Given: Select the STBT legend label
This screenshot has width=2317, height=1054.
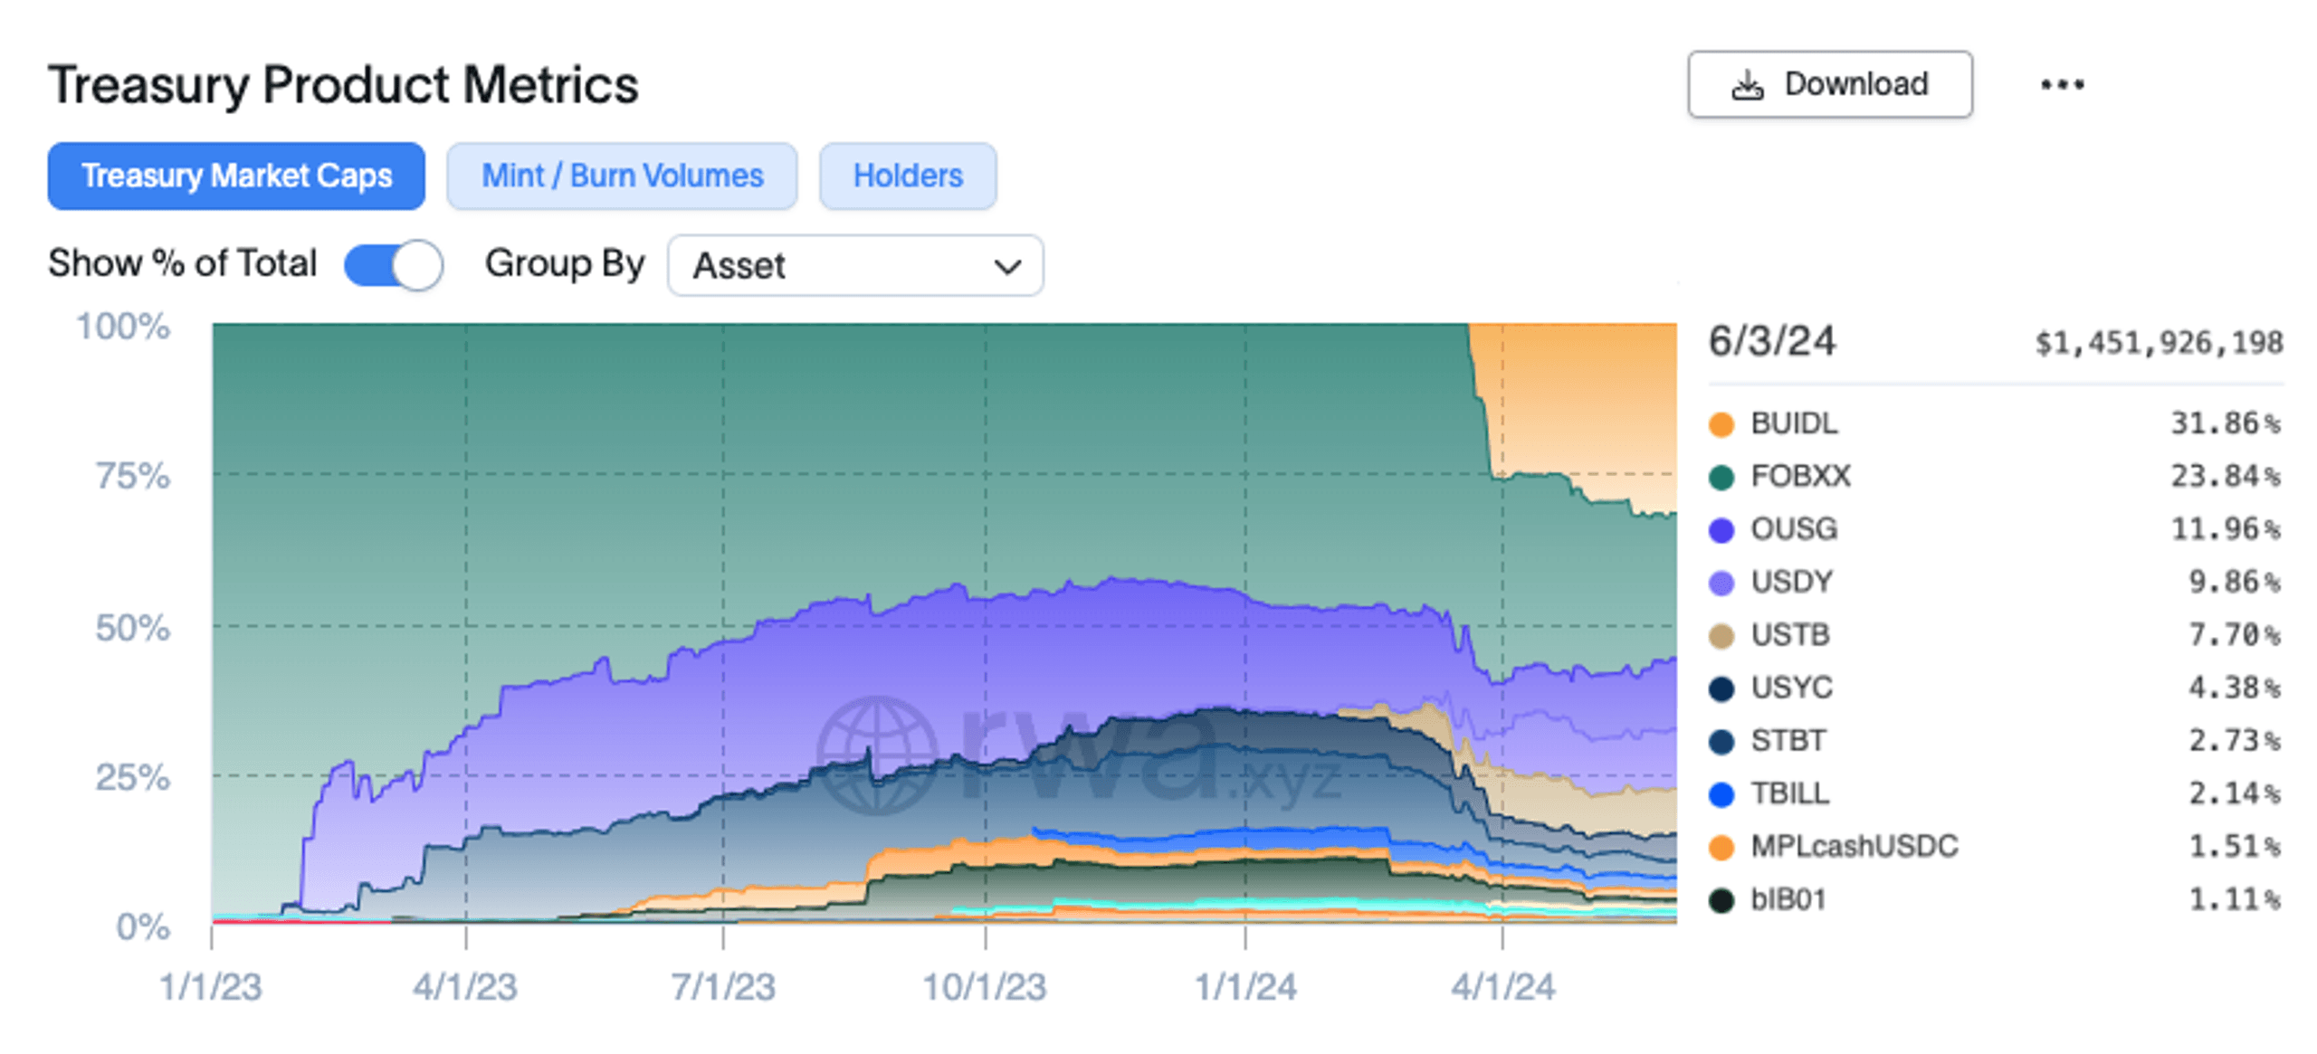Looking at the screenshot, I should coord(1788,740).
